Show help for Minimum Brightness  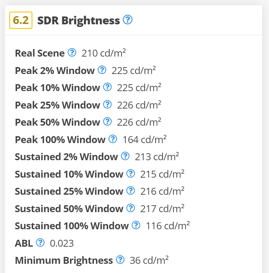coord(120,260)
